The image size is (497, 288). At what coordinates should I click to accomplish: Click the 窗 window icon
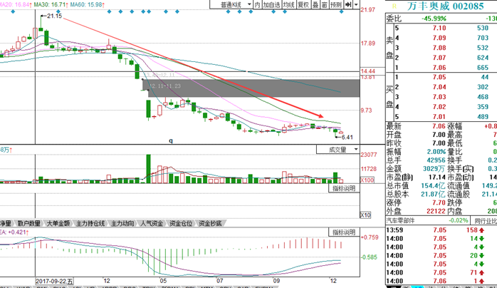click(x=324, y=4)
